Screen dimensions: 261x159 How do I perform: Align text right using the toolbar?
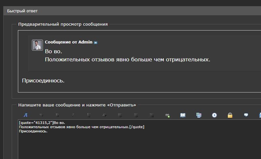point(152,115)
